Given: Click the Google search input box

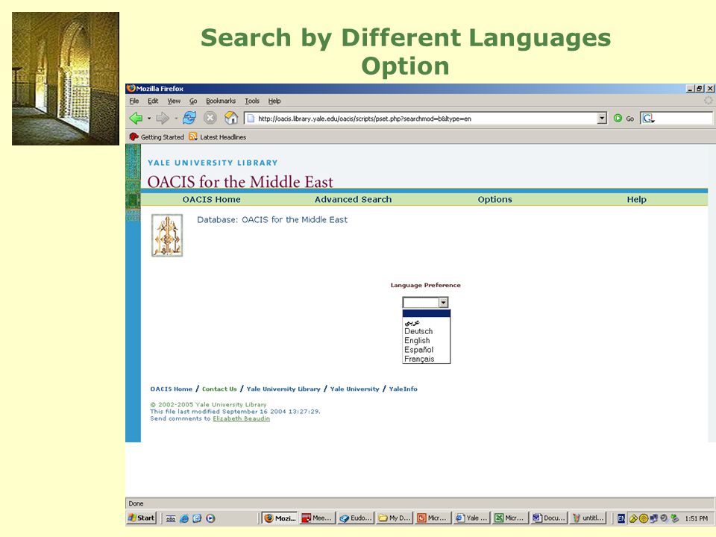Looking at the screenshot, I should click(684, 119).
